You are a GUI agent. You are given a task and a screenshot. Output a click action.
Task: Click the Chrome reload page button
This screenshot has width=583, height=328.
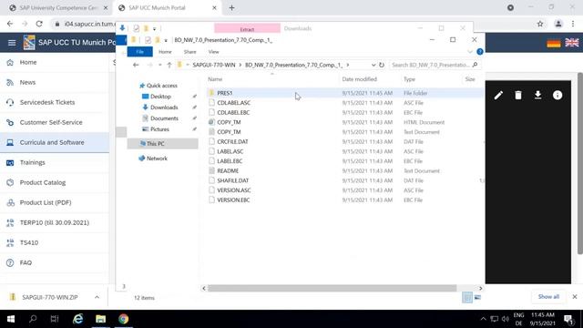(x=39, y=24)
